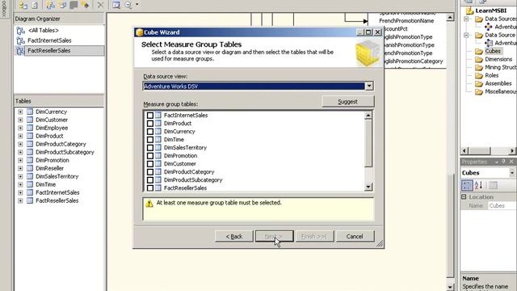Expand the DimCustomer table node
This screenshot has height=291, width=517.
click(x=20, y=120)
